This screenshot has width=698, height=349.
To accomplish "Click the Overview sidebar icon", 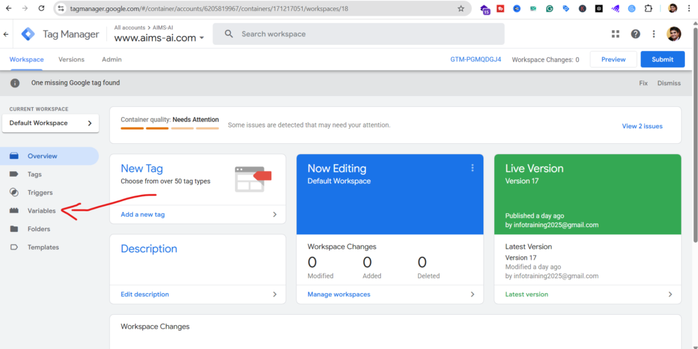I will [x=14, y=156].
